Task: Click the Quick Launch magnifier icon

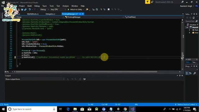Action: (x=183, y=2)
